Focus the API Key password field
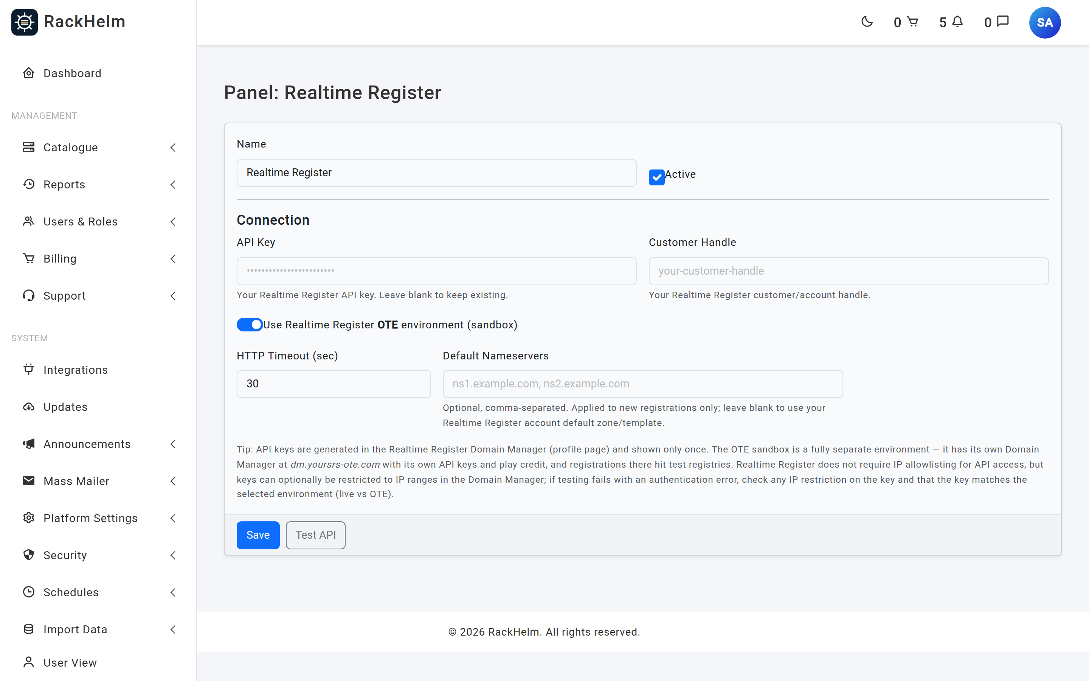The height and width of the screenshot is (681, 1089). point(436,271)
